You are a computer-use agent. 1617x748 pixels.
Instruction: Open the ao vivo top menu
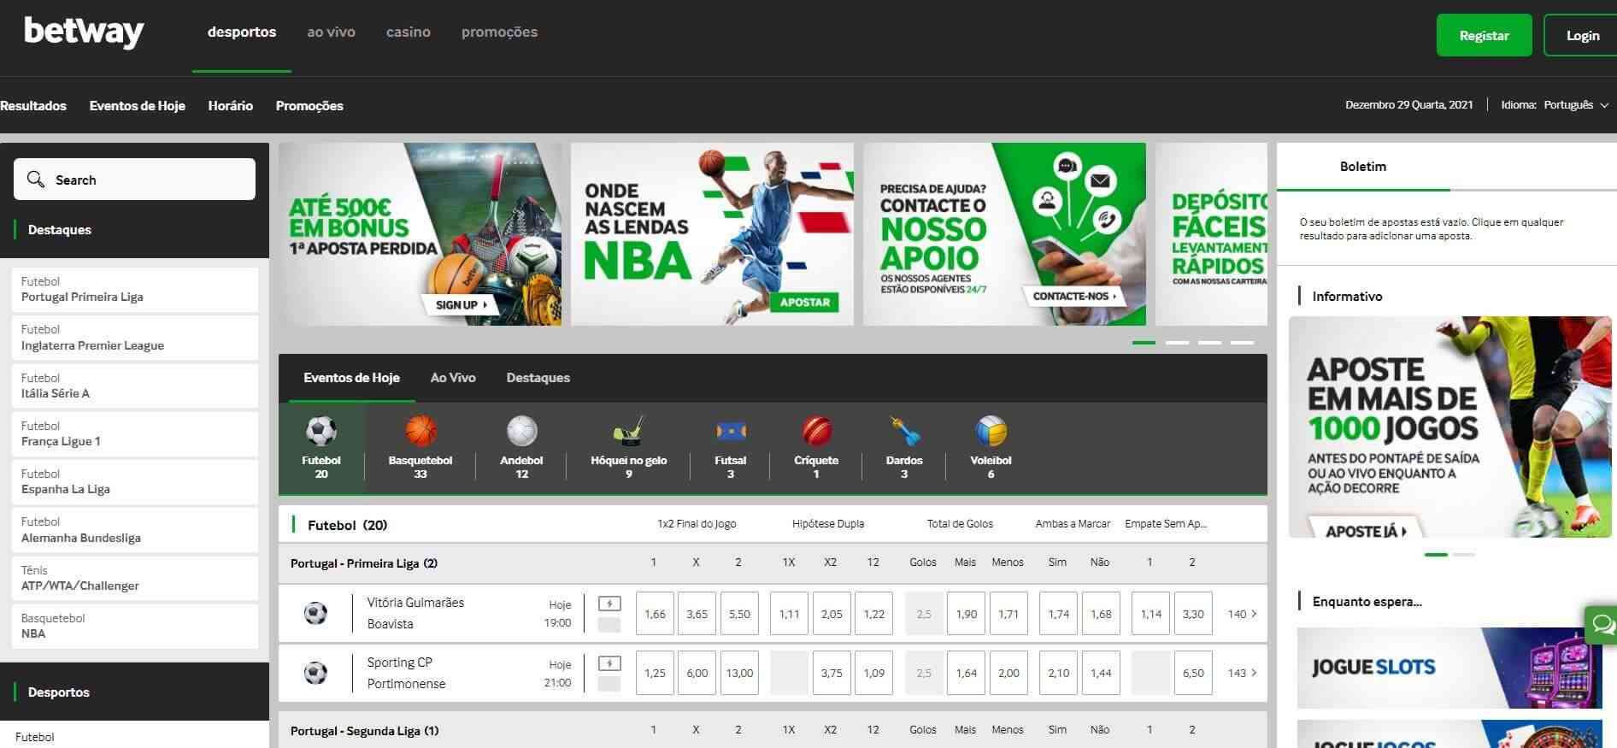(331, 32)
